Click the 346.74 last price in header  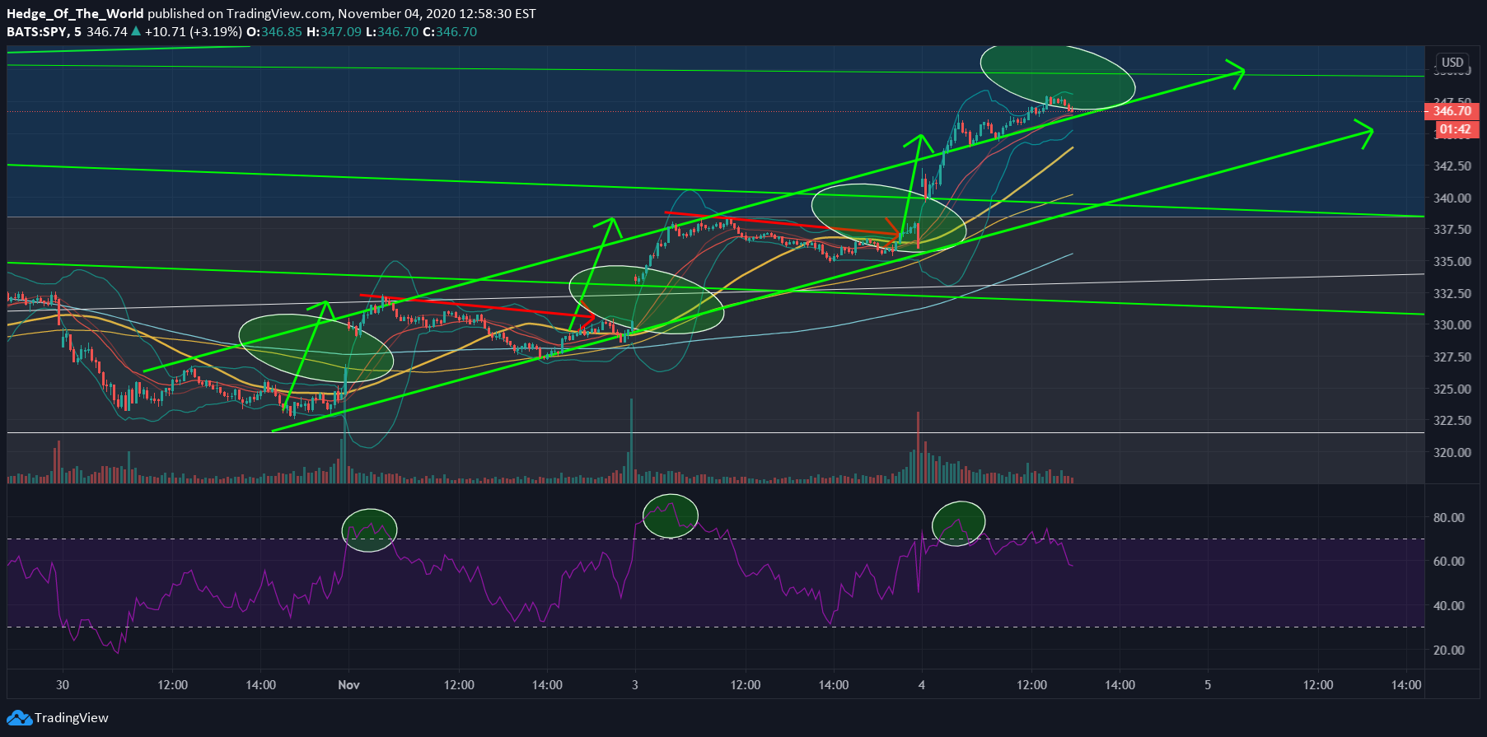(107, 31)
